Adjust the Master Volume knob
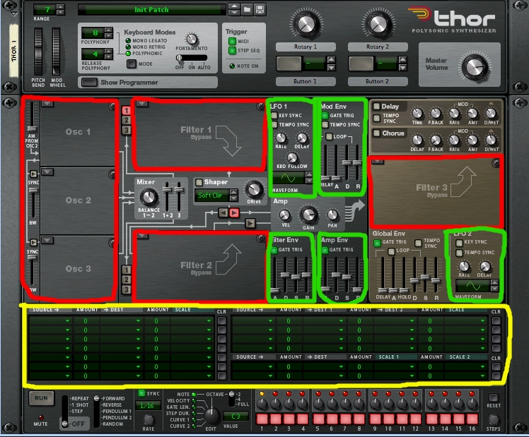 (x=475, y=67)
